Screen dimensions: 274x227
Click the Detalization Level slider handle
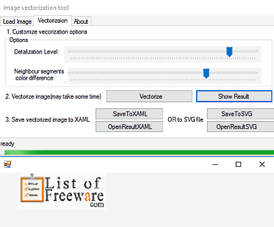coord(230,52)
